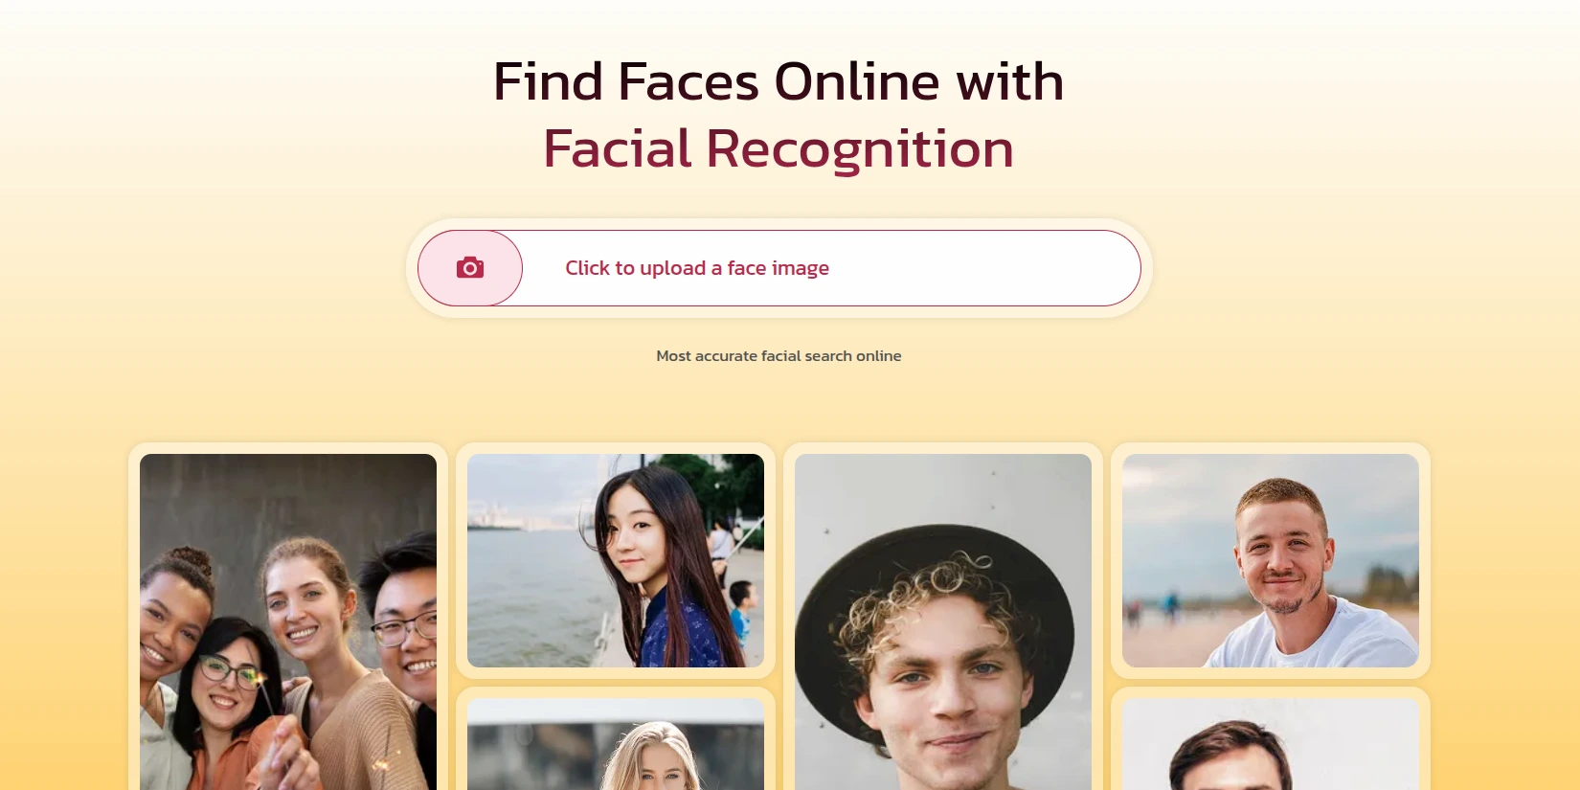Click 'Most accurate facial search online' text
The image size is (1580, 790).
(779, 355)
